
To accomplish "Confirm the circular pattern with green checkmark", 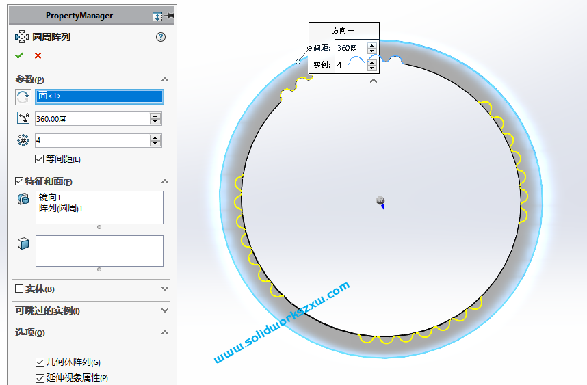I will click(19, 56).
